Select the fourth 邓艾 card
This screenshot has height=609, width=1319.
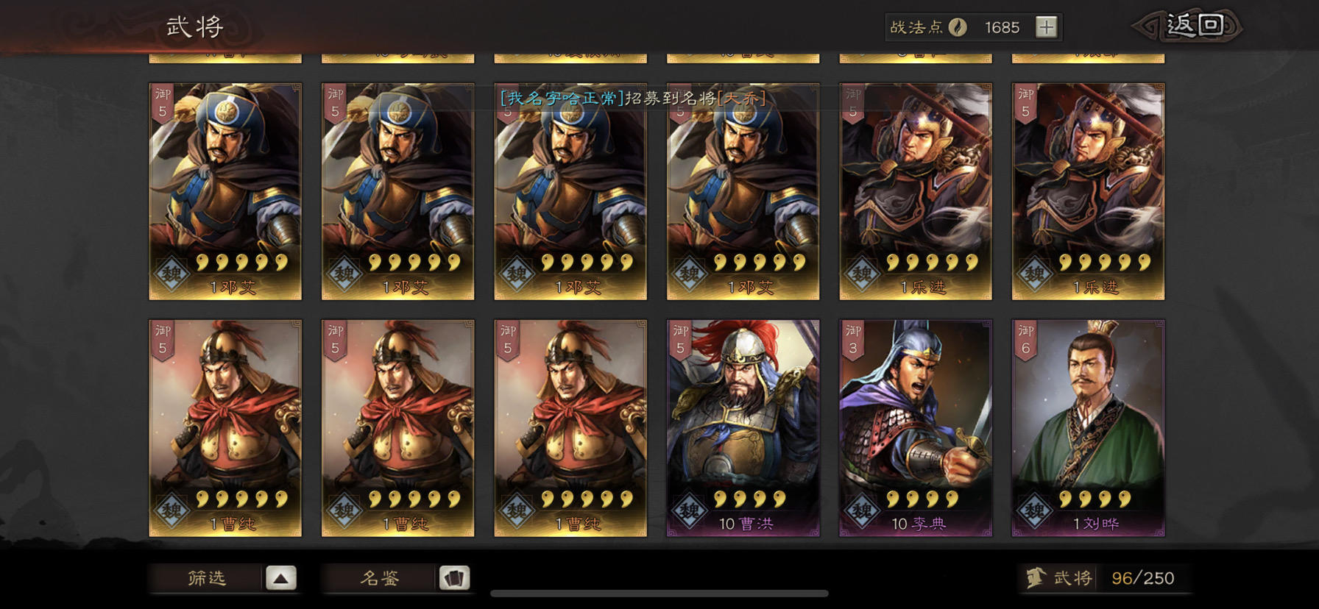click(743, 191)
